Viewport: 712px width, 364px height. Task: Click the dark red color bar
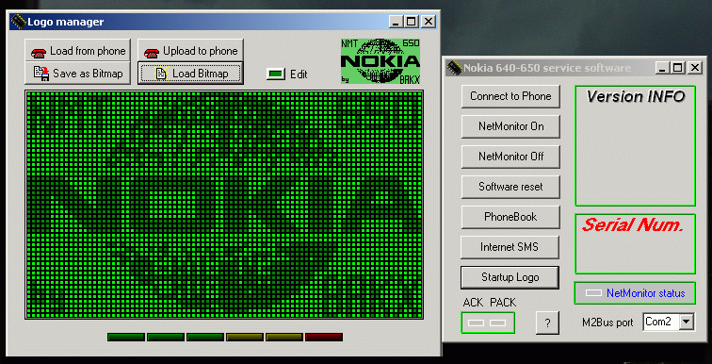click(324, 338)
